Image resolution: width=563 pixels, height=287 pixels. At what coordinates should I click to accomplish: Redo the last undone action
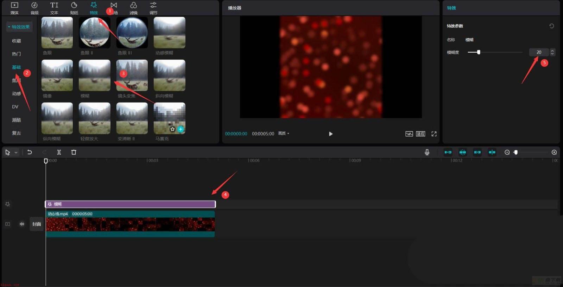point(44,152)
